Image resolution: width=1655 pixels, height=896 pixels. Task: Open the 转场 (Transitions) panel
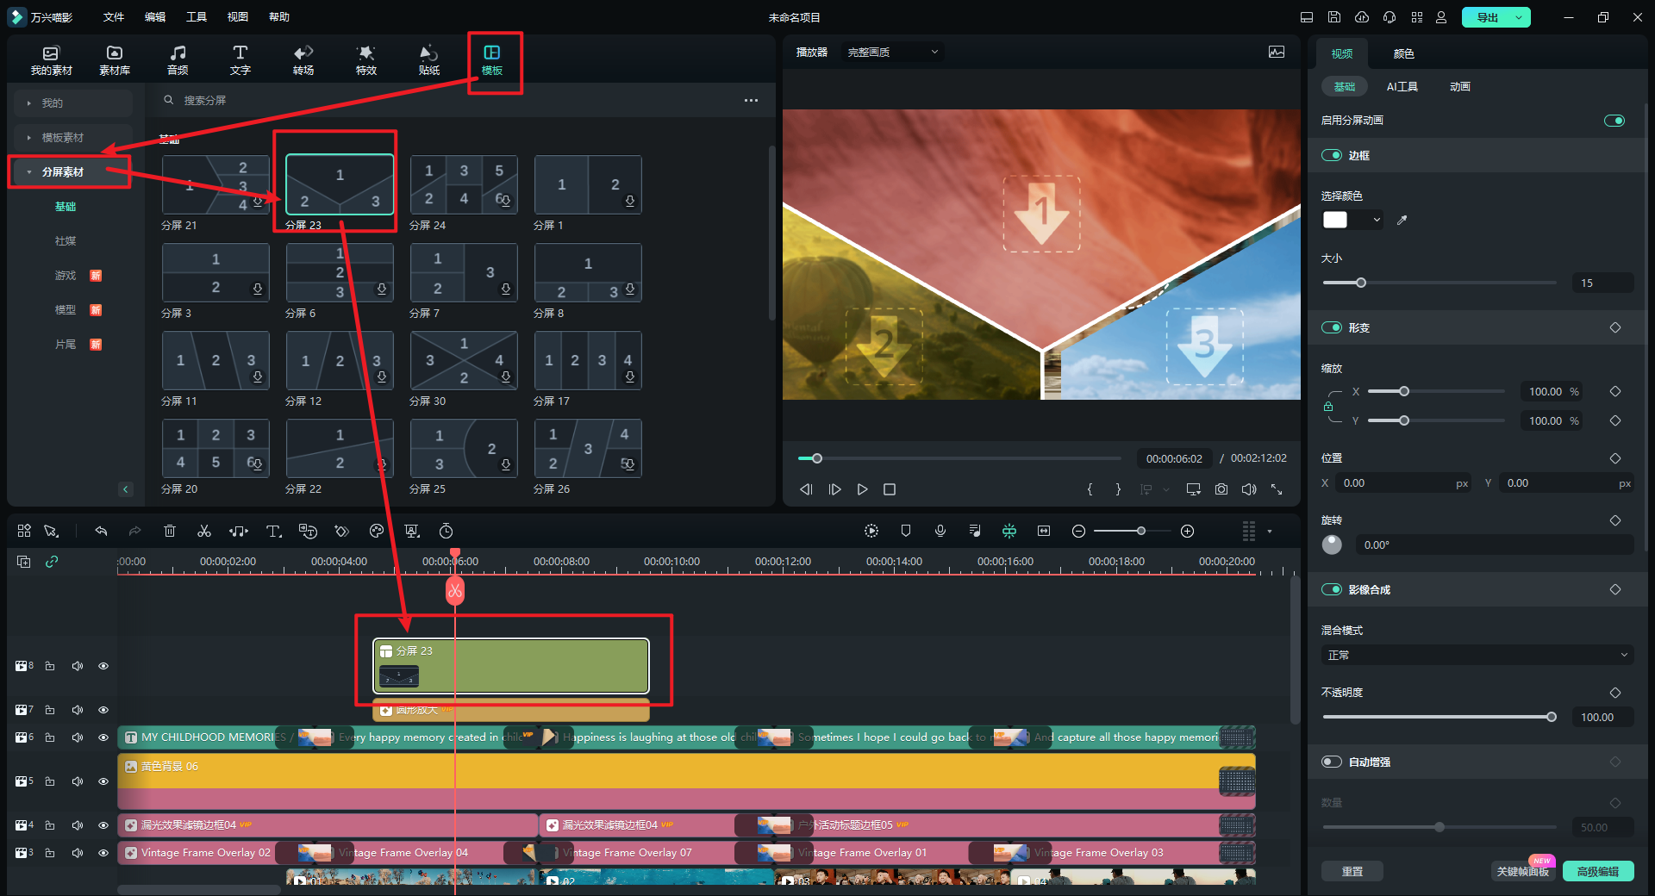pyautogui.click(x=303, y=59)
